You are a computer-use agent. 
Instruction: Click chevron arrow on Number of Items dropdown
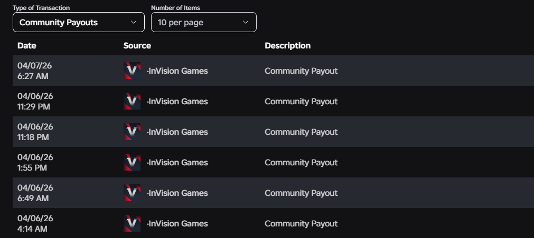(245, 22)
